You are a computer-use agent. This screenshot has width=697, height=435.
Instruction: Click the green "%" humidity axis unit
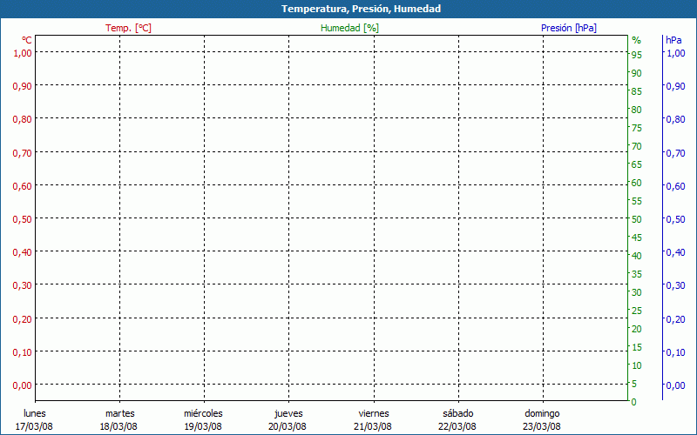(636, 40)
